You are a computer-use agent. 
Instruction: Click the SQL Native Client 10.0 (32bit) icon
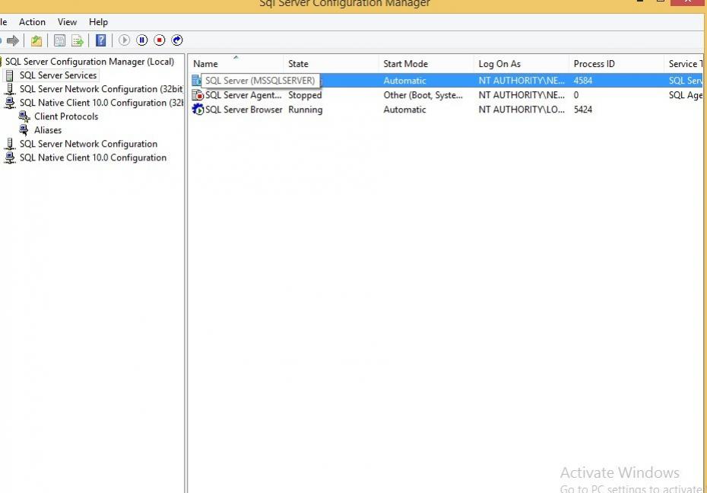click(9, 103)
